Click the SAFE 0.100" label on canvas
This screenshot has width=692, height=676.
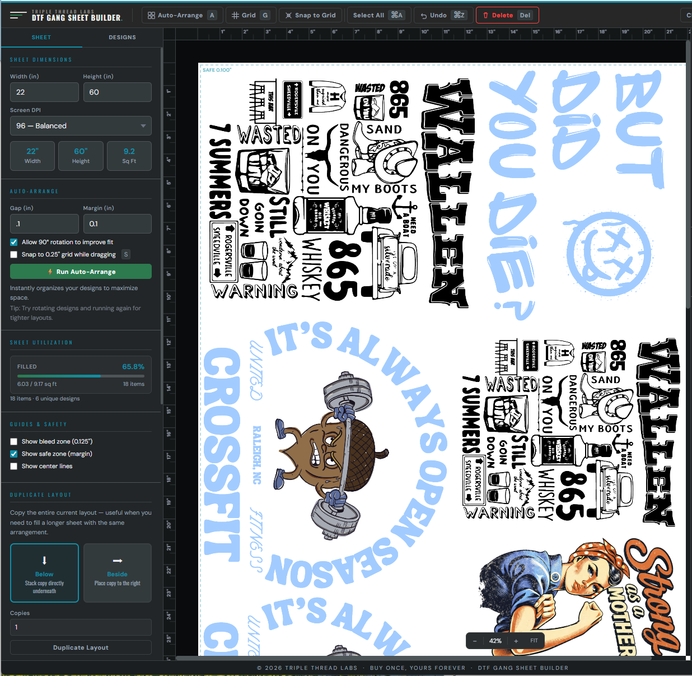pos(217,70)
